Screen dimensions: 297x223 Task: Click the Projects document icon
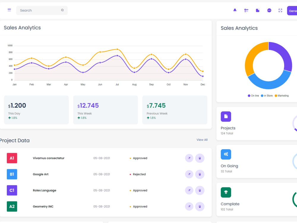(226, 117)
